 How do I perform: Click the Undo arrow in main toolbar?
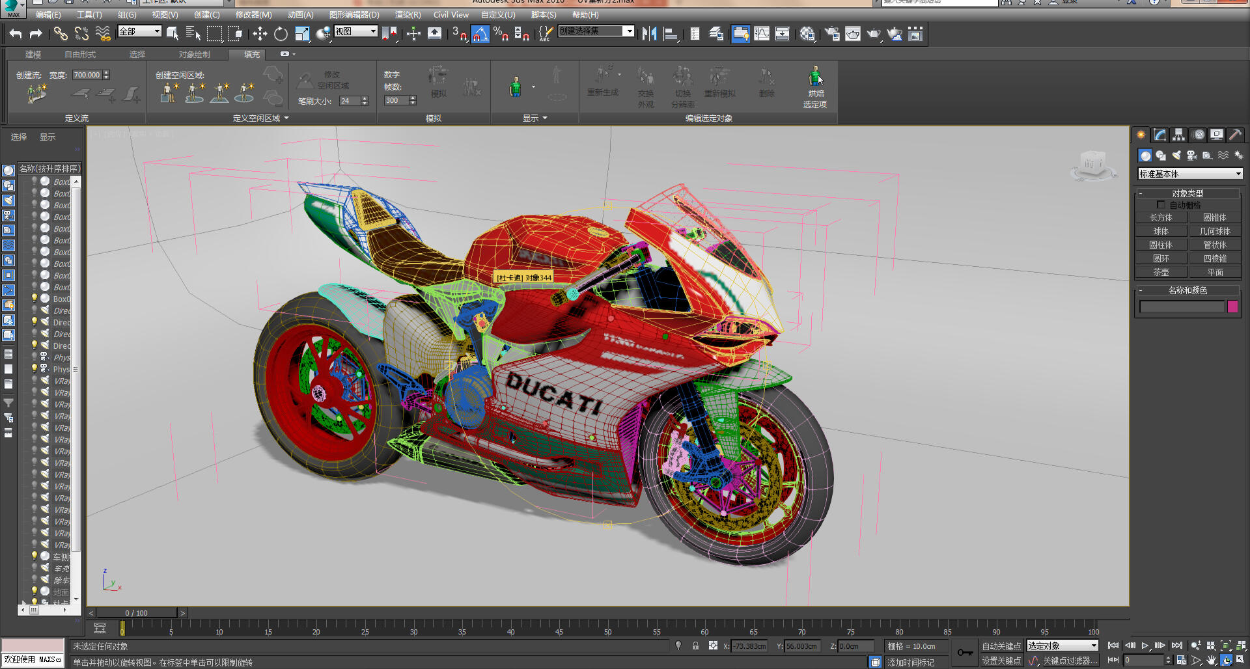point(16,34)
